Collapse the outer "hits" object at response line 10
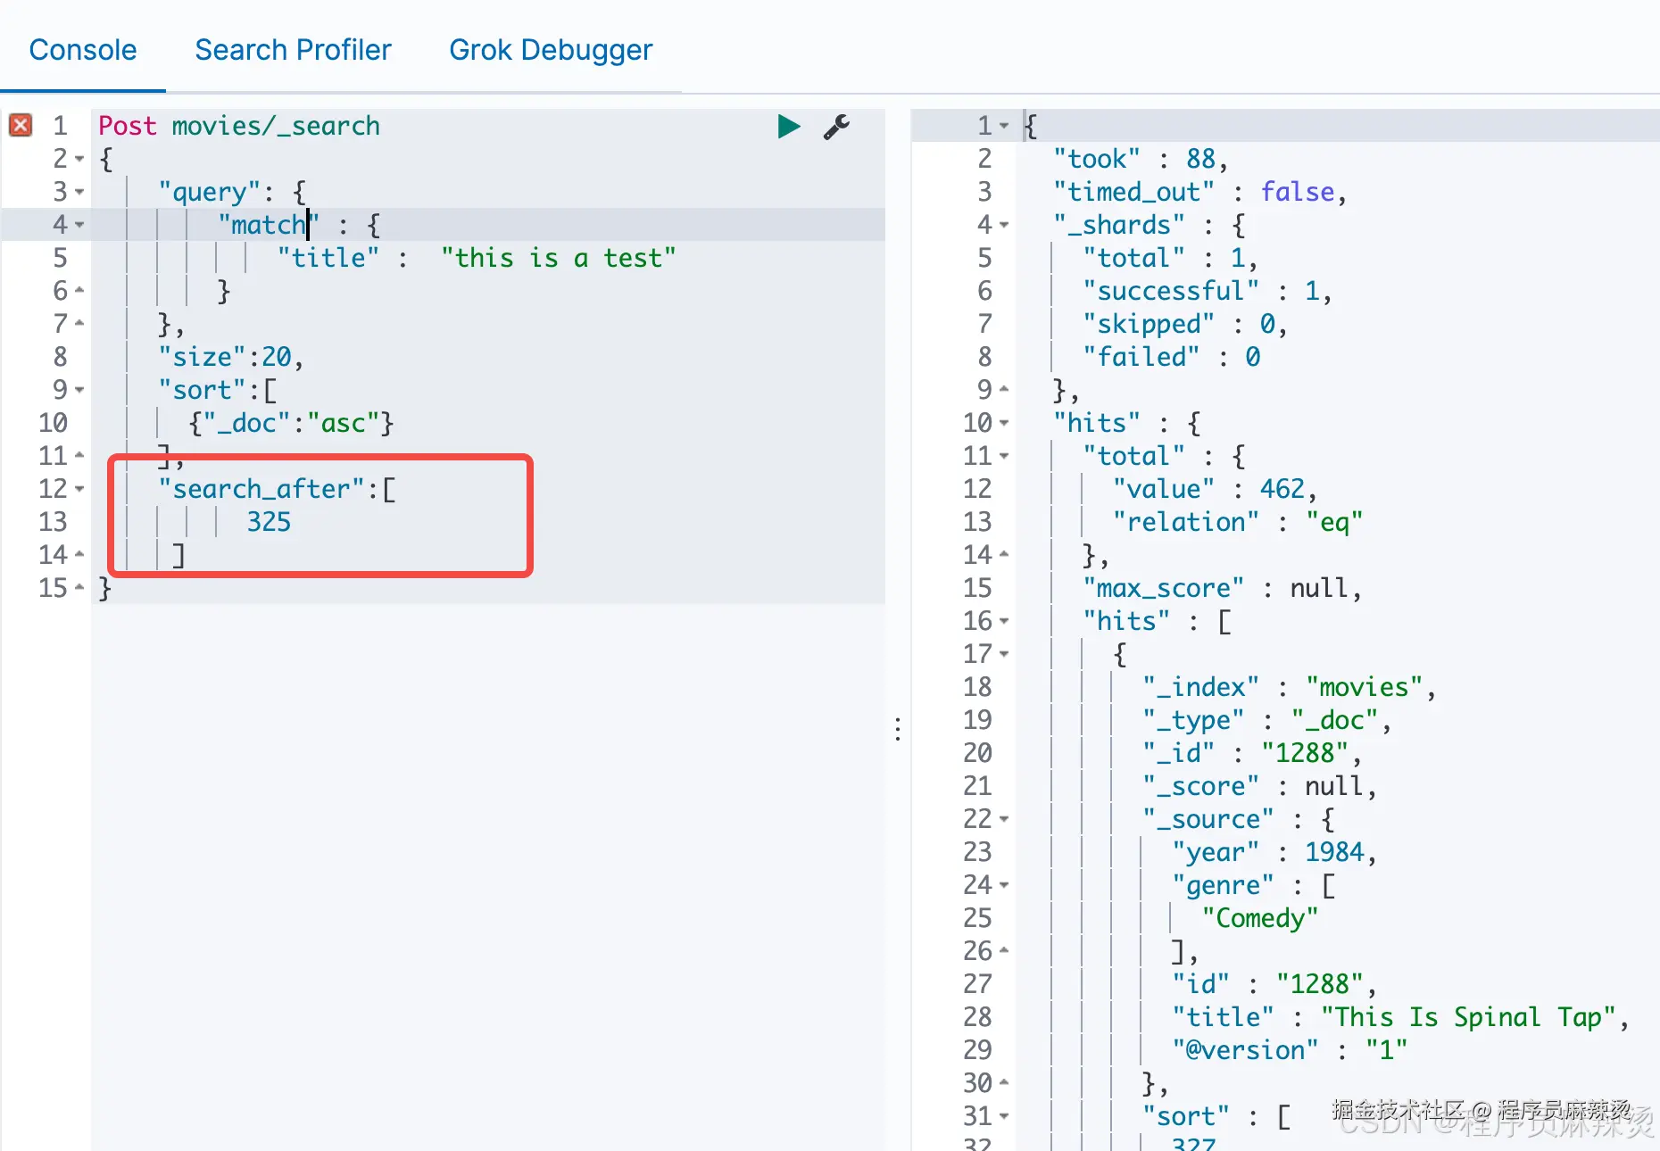The height and width of the screenshot is (1151, 1660). pos(1004,423)
